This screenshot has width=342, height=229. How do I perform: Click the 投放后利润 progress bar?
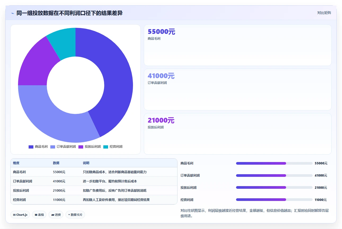274,188
